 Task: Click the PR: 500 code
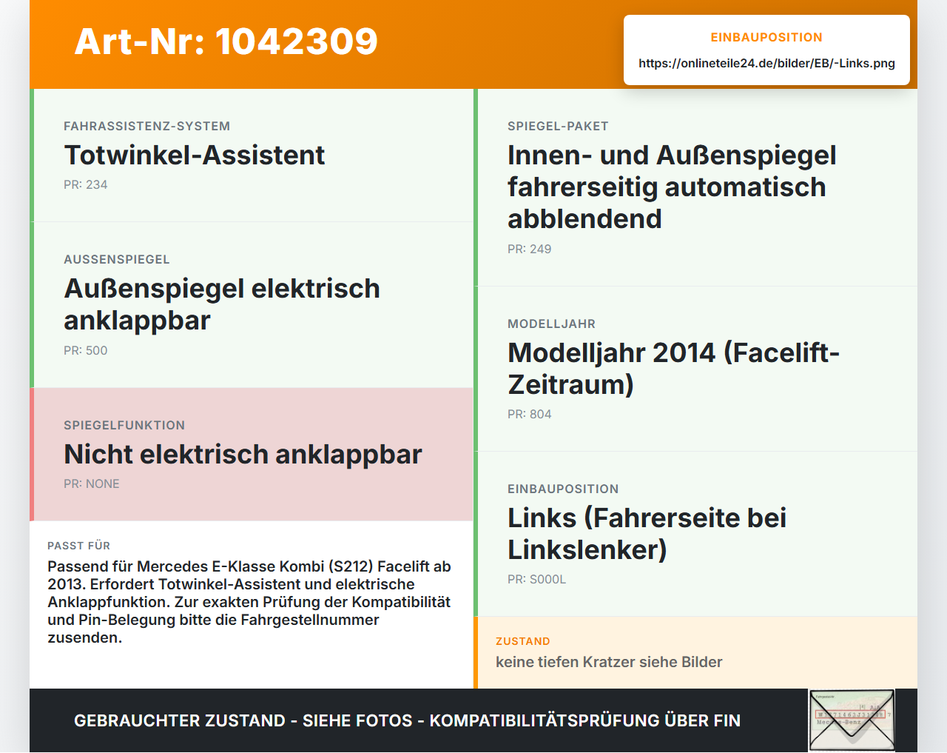pos(86,350)
